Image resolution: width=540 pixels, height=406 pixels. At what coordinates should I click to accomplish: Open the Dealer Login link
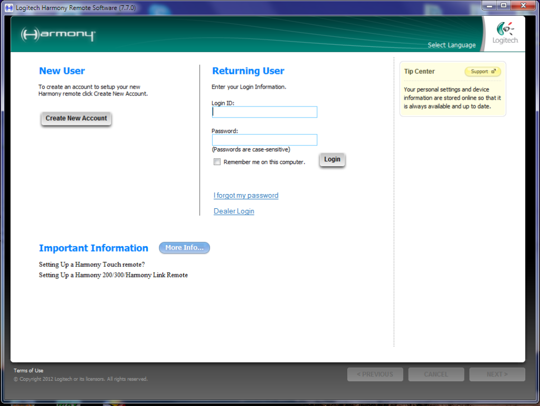pos(234,211)
